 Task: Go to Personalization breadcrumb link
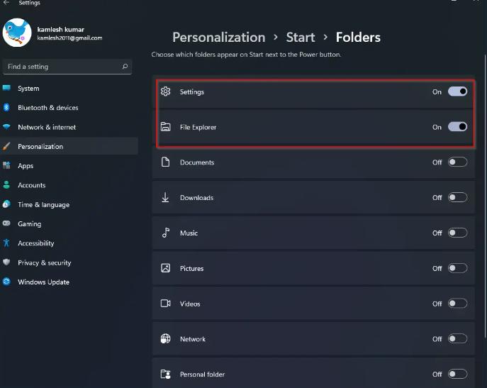coord(218,37)
